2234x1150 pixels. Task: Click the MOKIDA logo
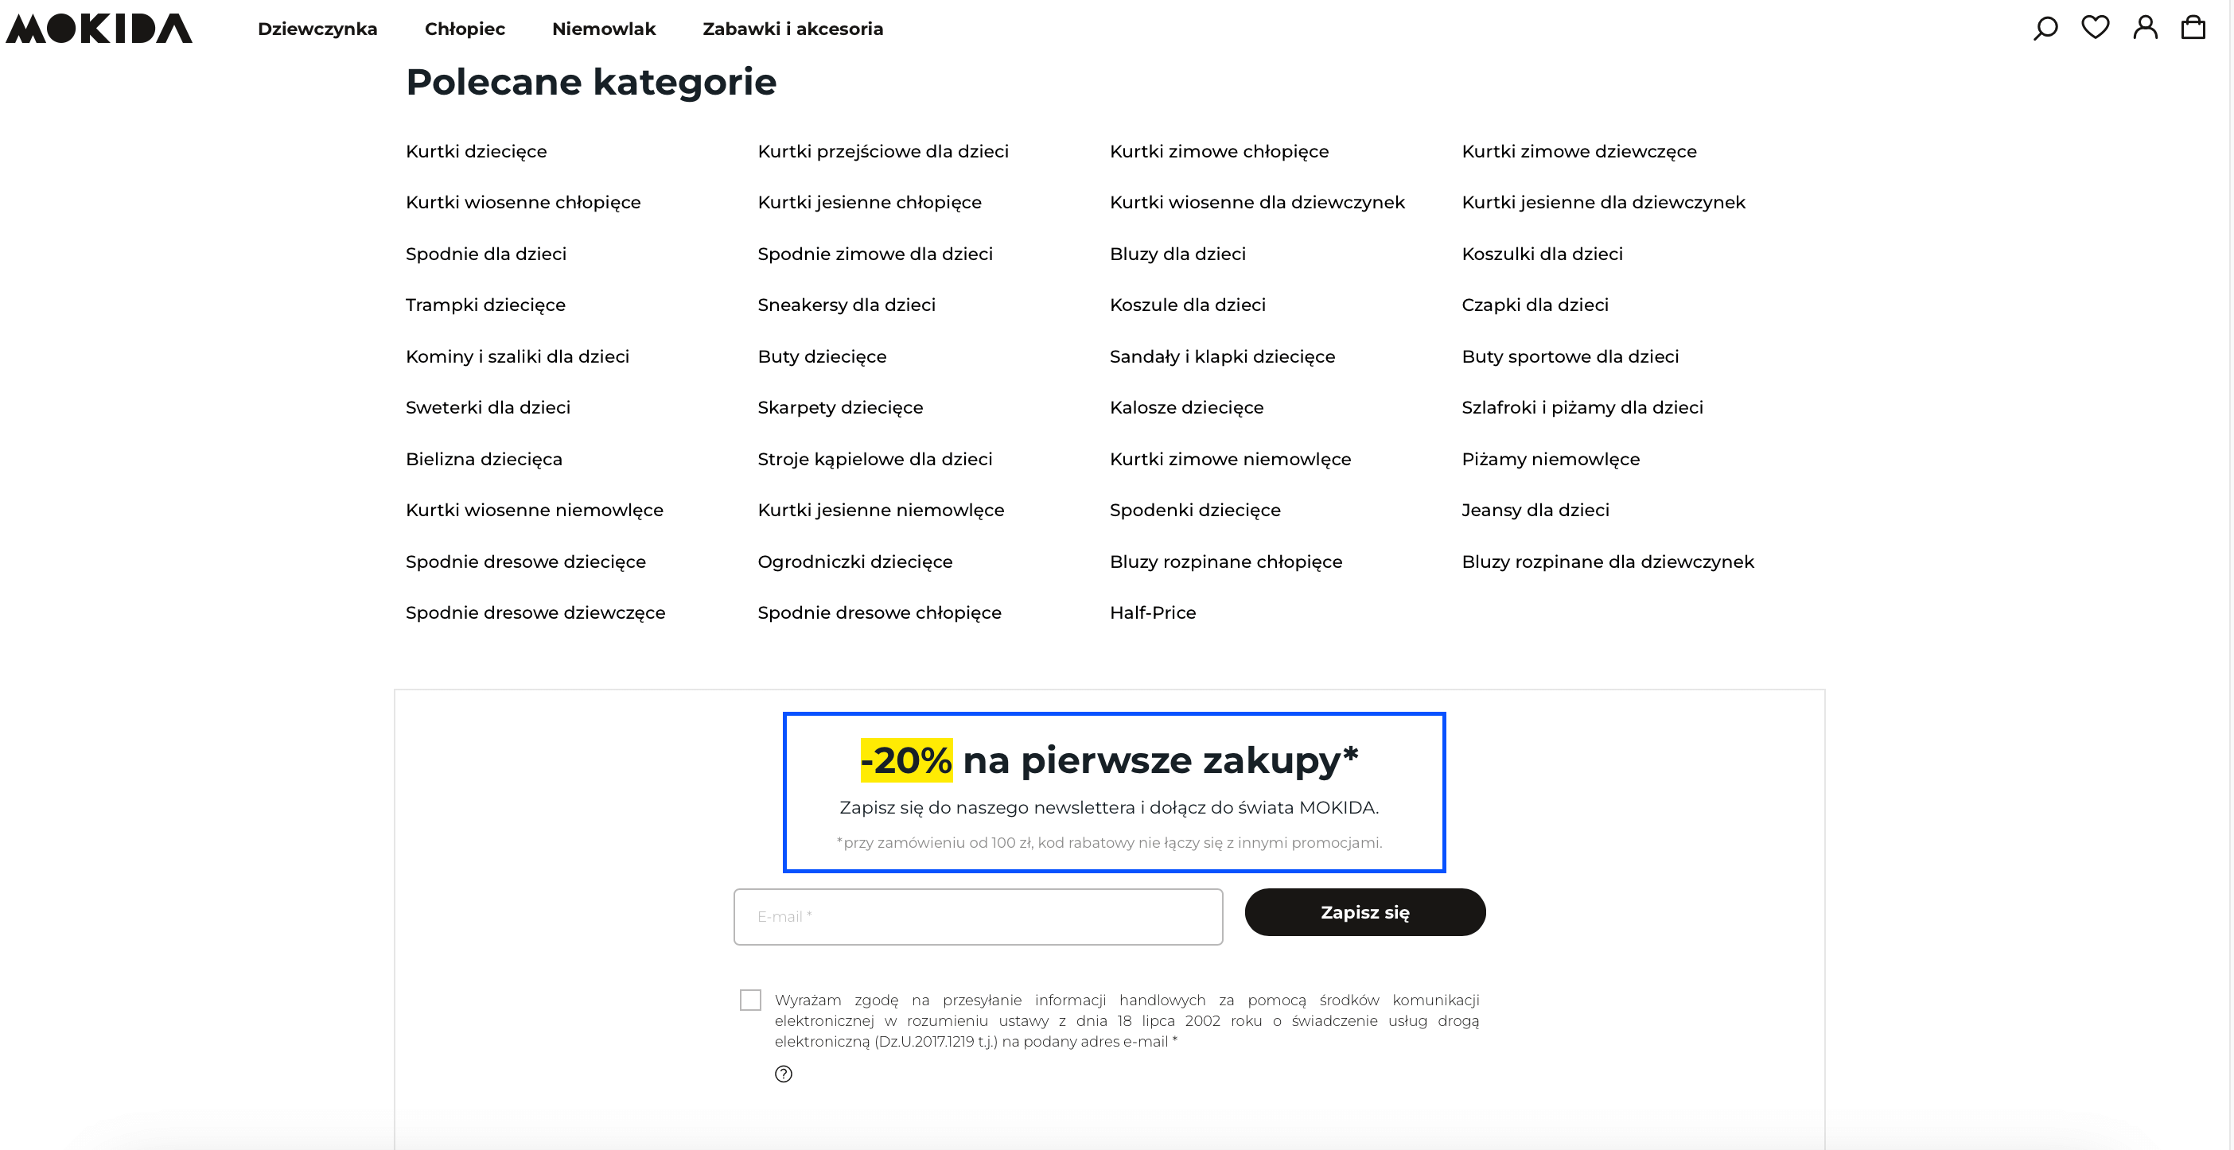99,29
